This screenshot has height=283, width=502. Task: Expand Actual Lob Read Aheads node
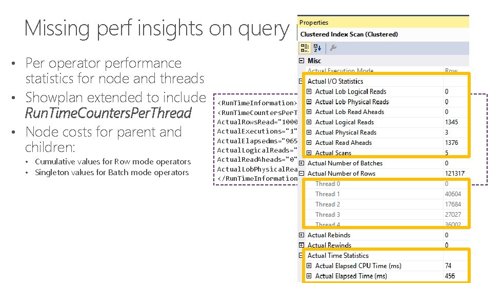click(309, 112)
